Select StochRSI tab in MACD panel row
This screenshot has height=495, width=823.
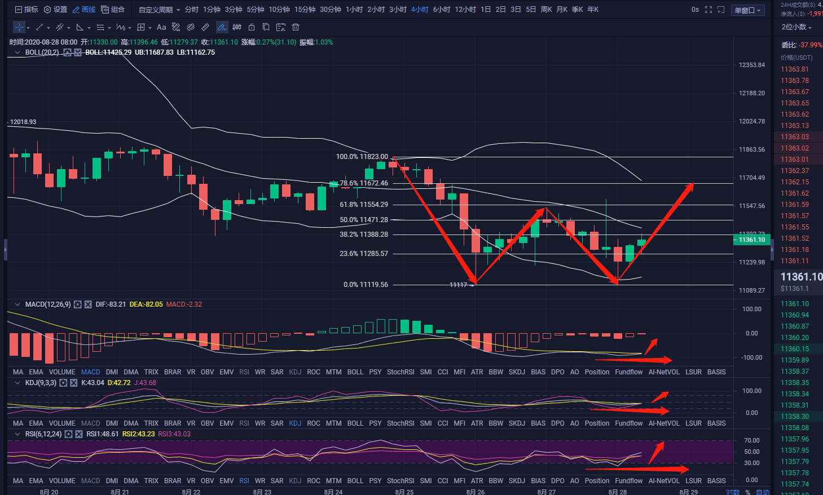(401, 372)
